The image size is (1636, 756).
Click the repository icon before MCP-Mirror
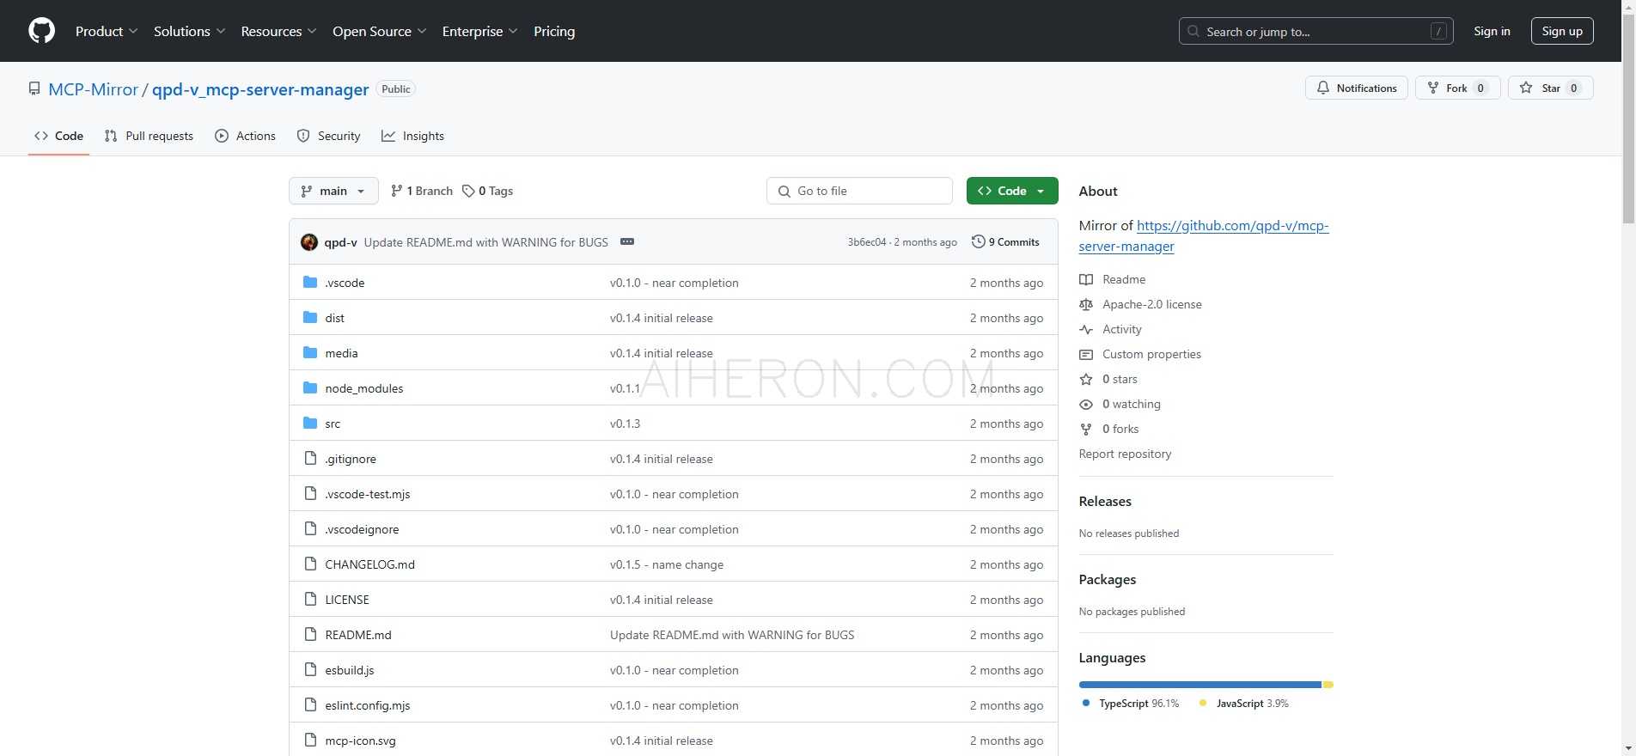tap(34, 89)
